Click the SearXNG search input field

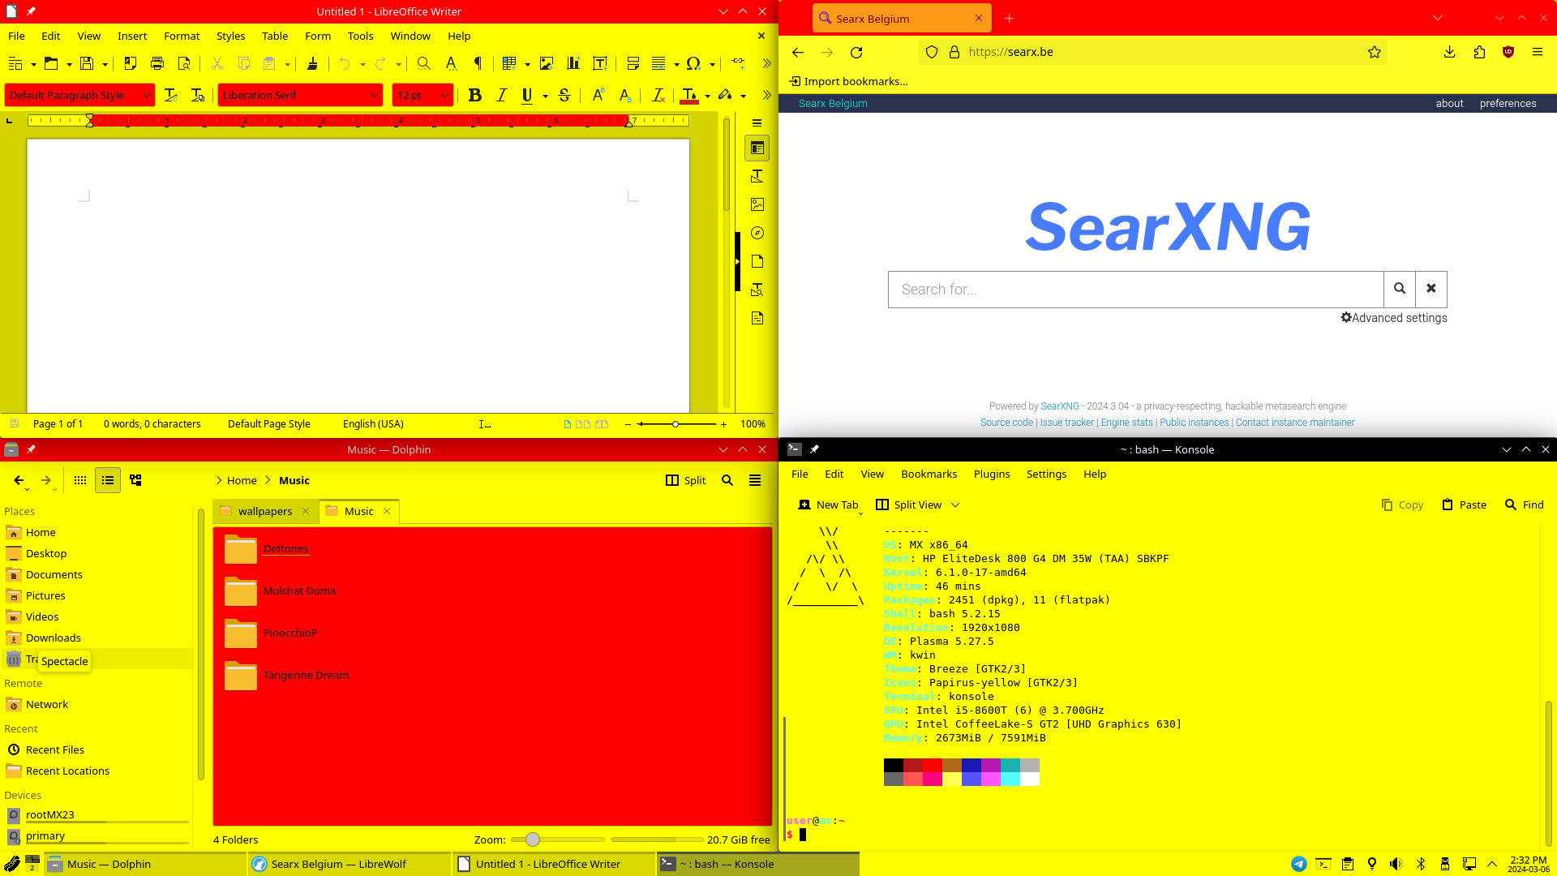pyautogui.click(x=1135, y=290)
